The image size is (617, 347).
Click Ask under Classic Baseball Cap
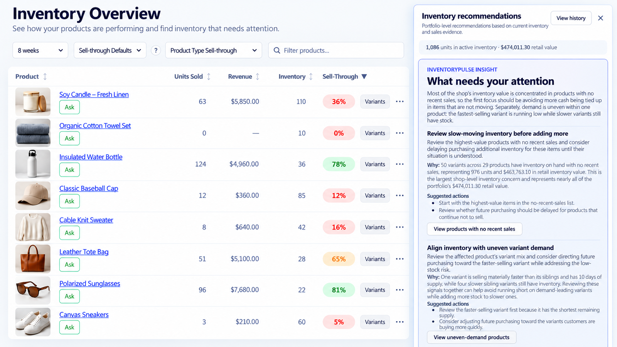[69, 201]
